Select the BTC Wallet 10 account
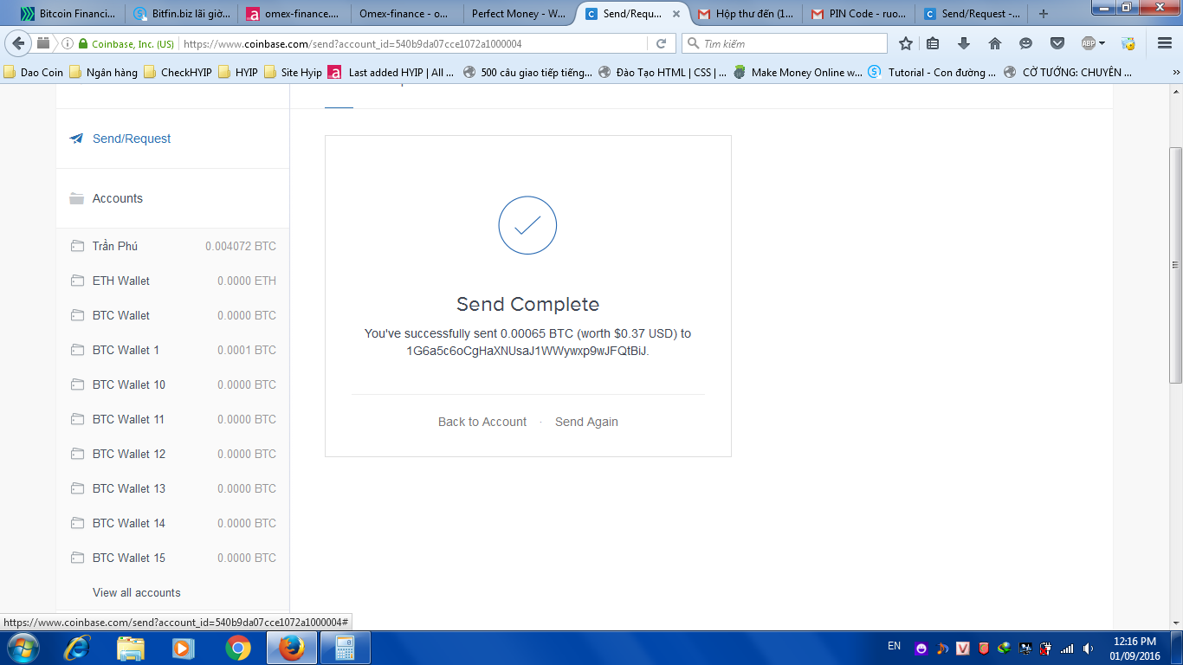The height and width of the screenshot is (665, 1183). coord(173,384)
